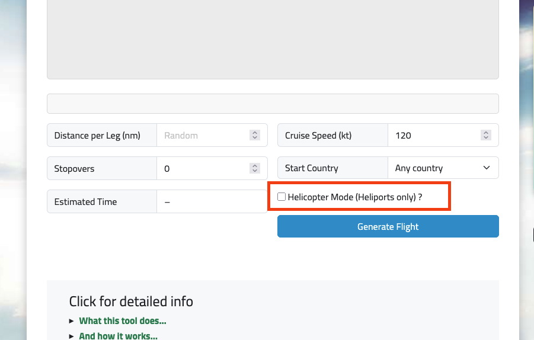Expand the 'And how it works...' section
Screen dimensions: 534x340
pyautogui.click(x=118, y=336)
